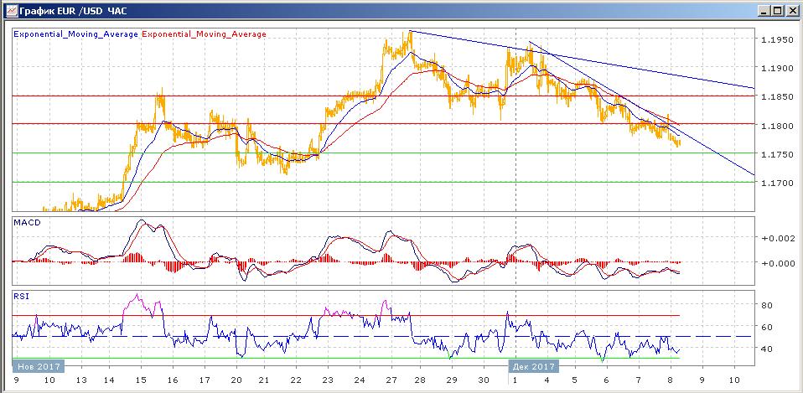Click the RSI axis value 60
Screen dimensions: 803x393
(768, 327)
